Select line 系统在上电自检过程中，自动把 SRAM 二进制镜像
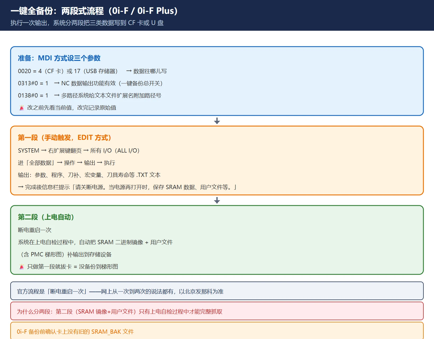The height and width of the screenshot is (339, 434). click(95, 242)
